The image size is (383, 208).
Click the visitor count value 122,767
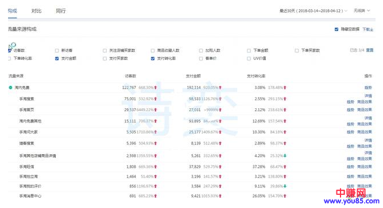click(129, 88)
